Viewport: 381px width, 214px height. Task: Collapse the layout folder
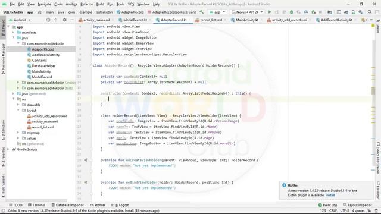18,111
